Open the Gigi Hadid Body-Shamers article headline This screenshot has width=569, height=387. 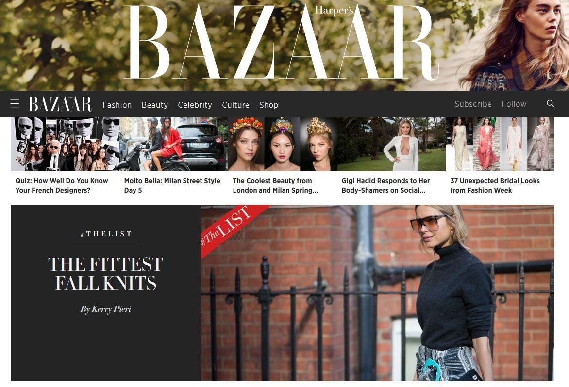pos(385,186)
